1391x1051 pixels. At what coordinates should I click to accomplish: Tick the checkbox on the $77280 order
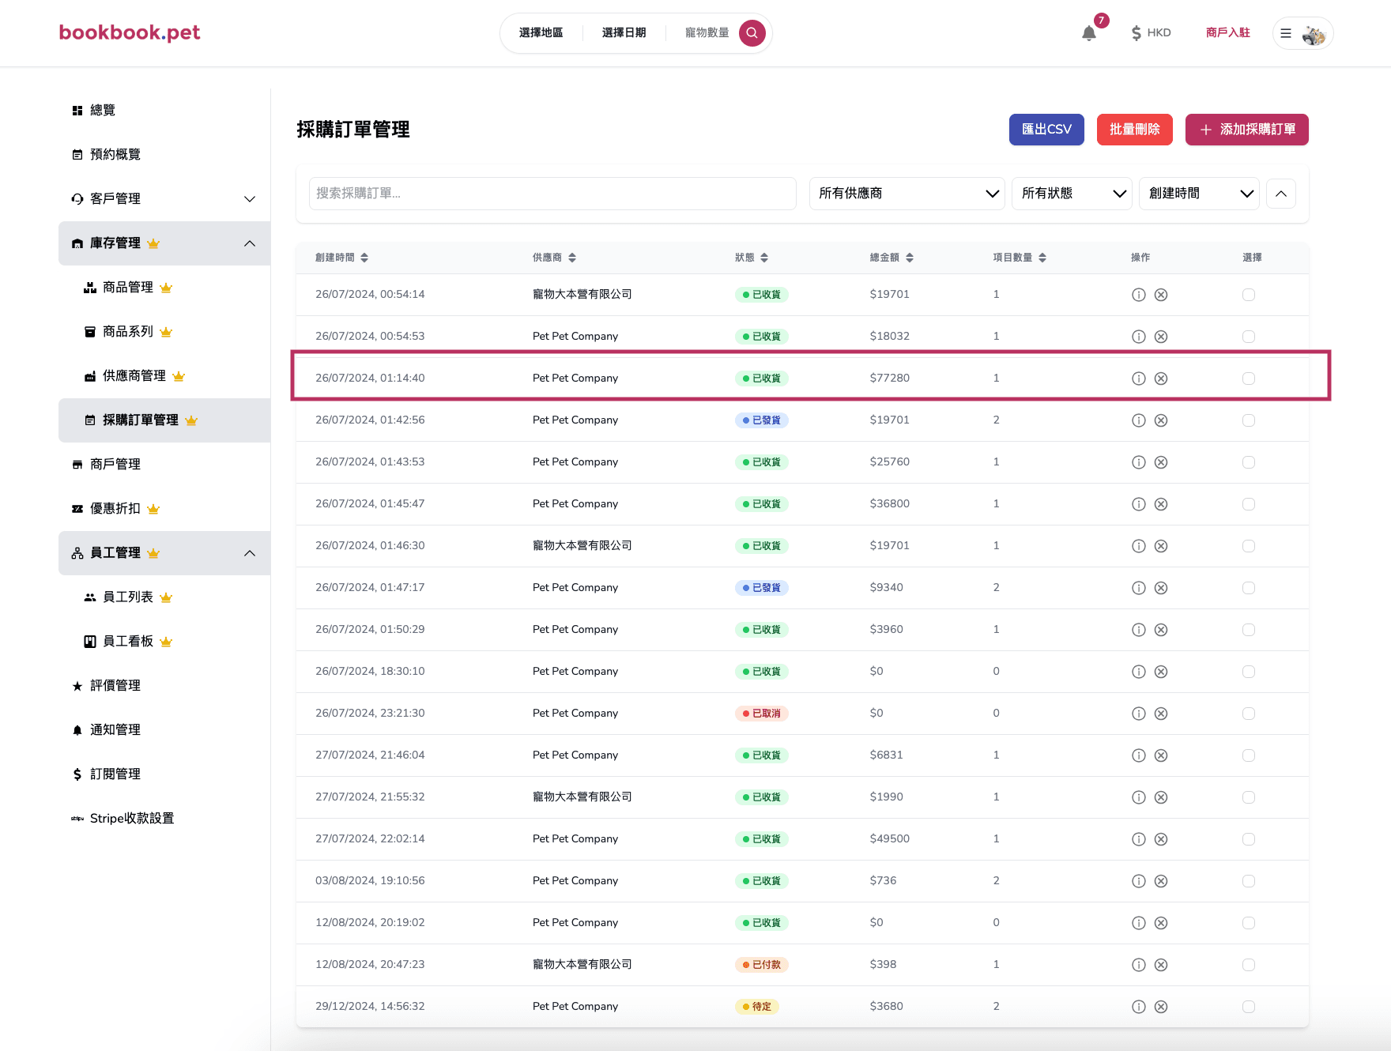click(1249, 379)
